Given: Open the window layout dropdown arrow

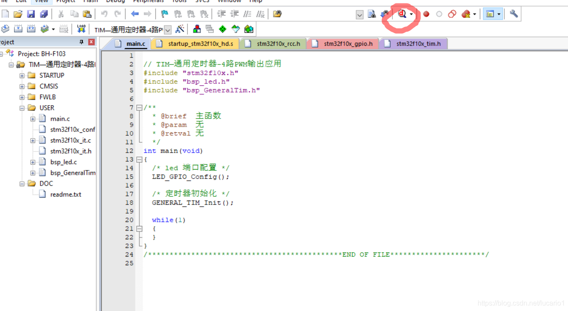Looking at the screenshot, I should [x=499, y=14].
